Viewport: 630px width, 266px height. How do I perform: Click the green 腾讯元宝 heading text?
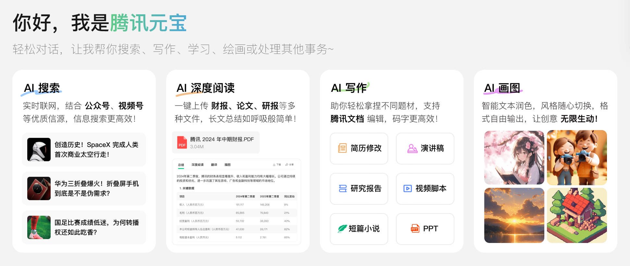pos(148,23)
